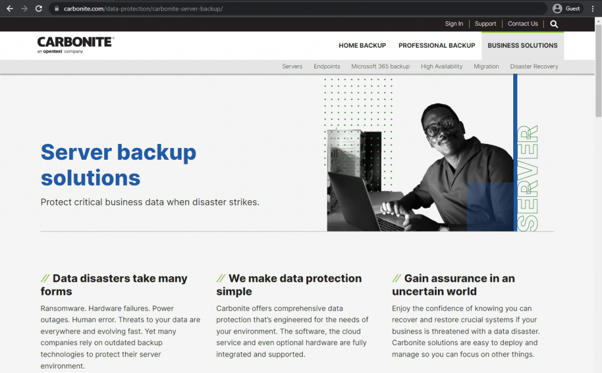Image resolution: width=602 pixels, height=373 pixels.
Task: Click the 'Server backup solutions' heading
Action: tap(118, 165)
